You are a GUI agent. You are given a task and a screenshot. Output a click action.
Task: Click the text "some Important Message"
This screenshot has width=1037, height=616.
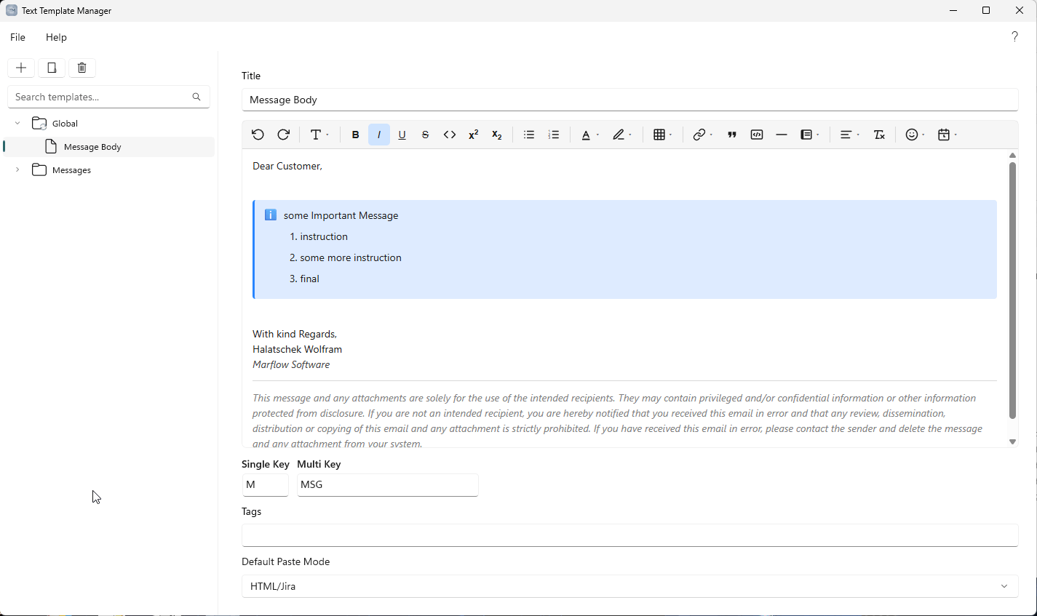pyautogui.click(x=341, y=216)
